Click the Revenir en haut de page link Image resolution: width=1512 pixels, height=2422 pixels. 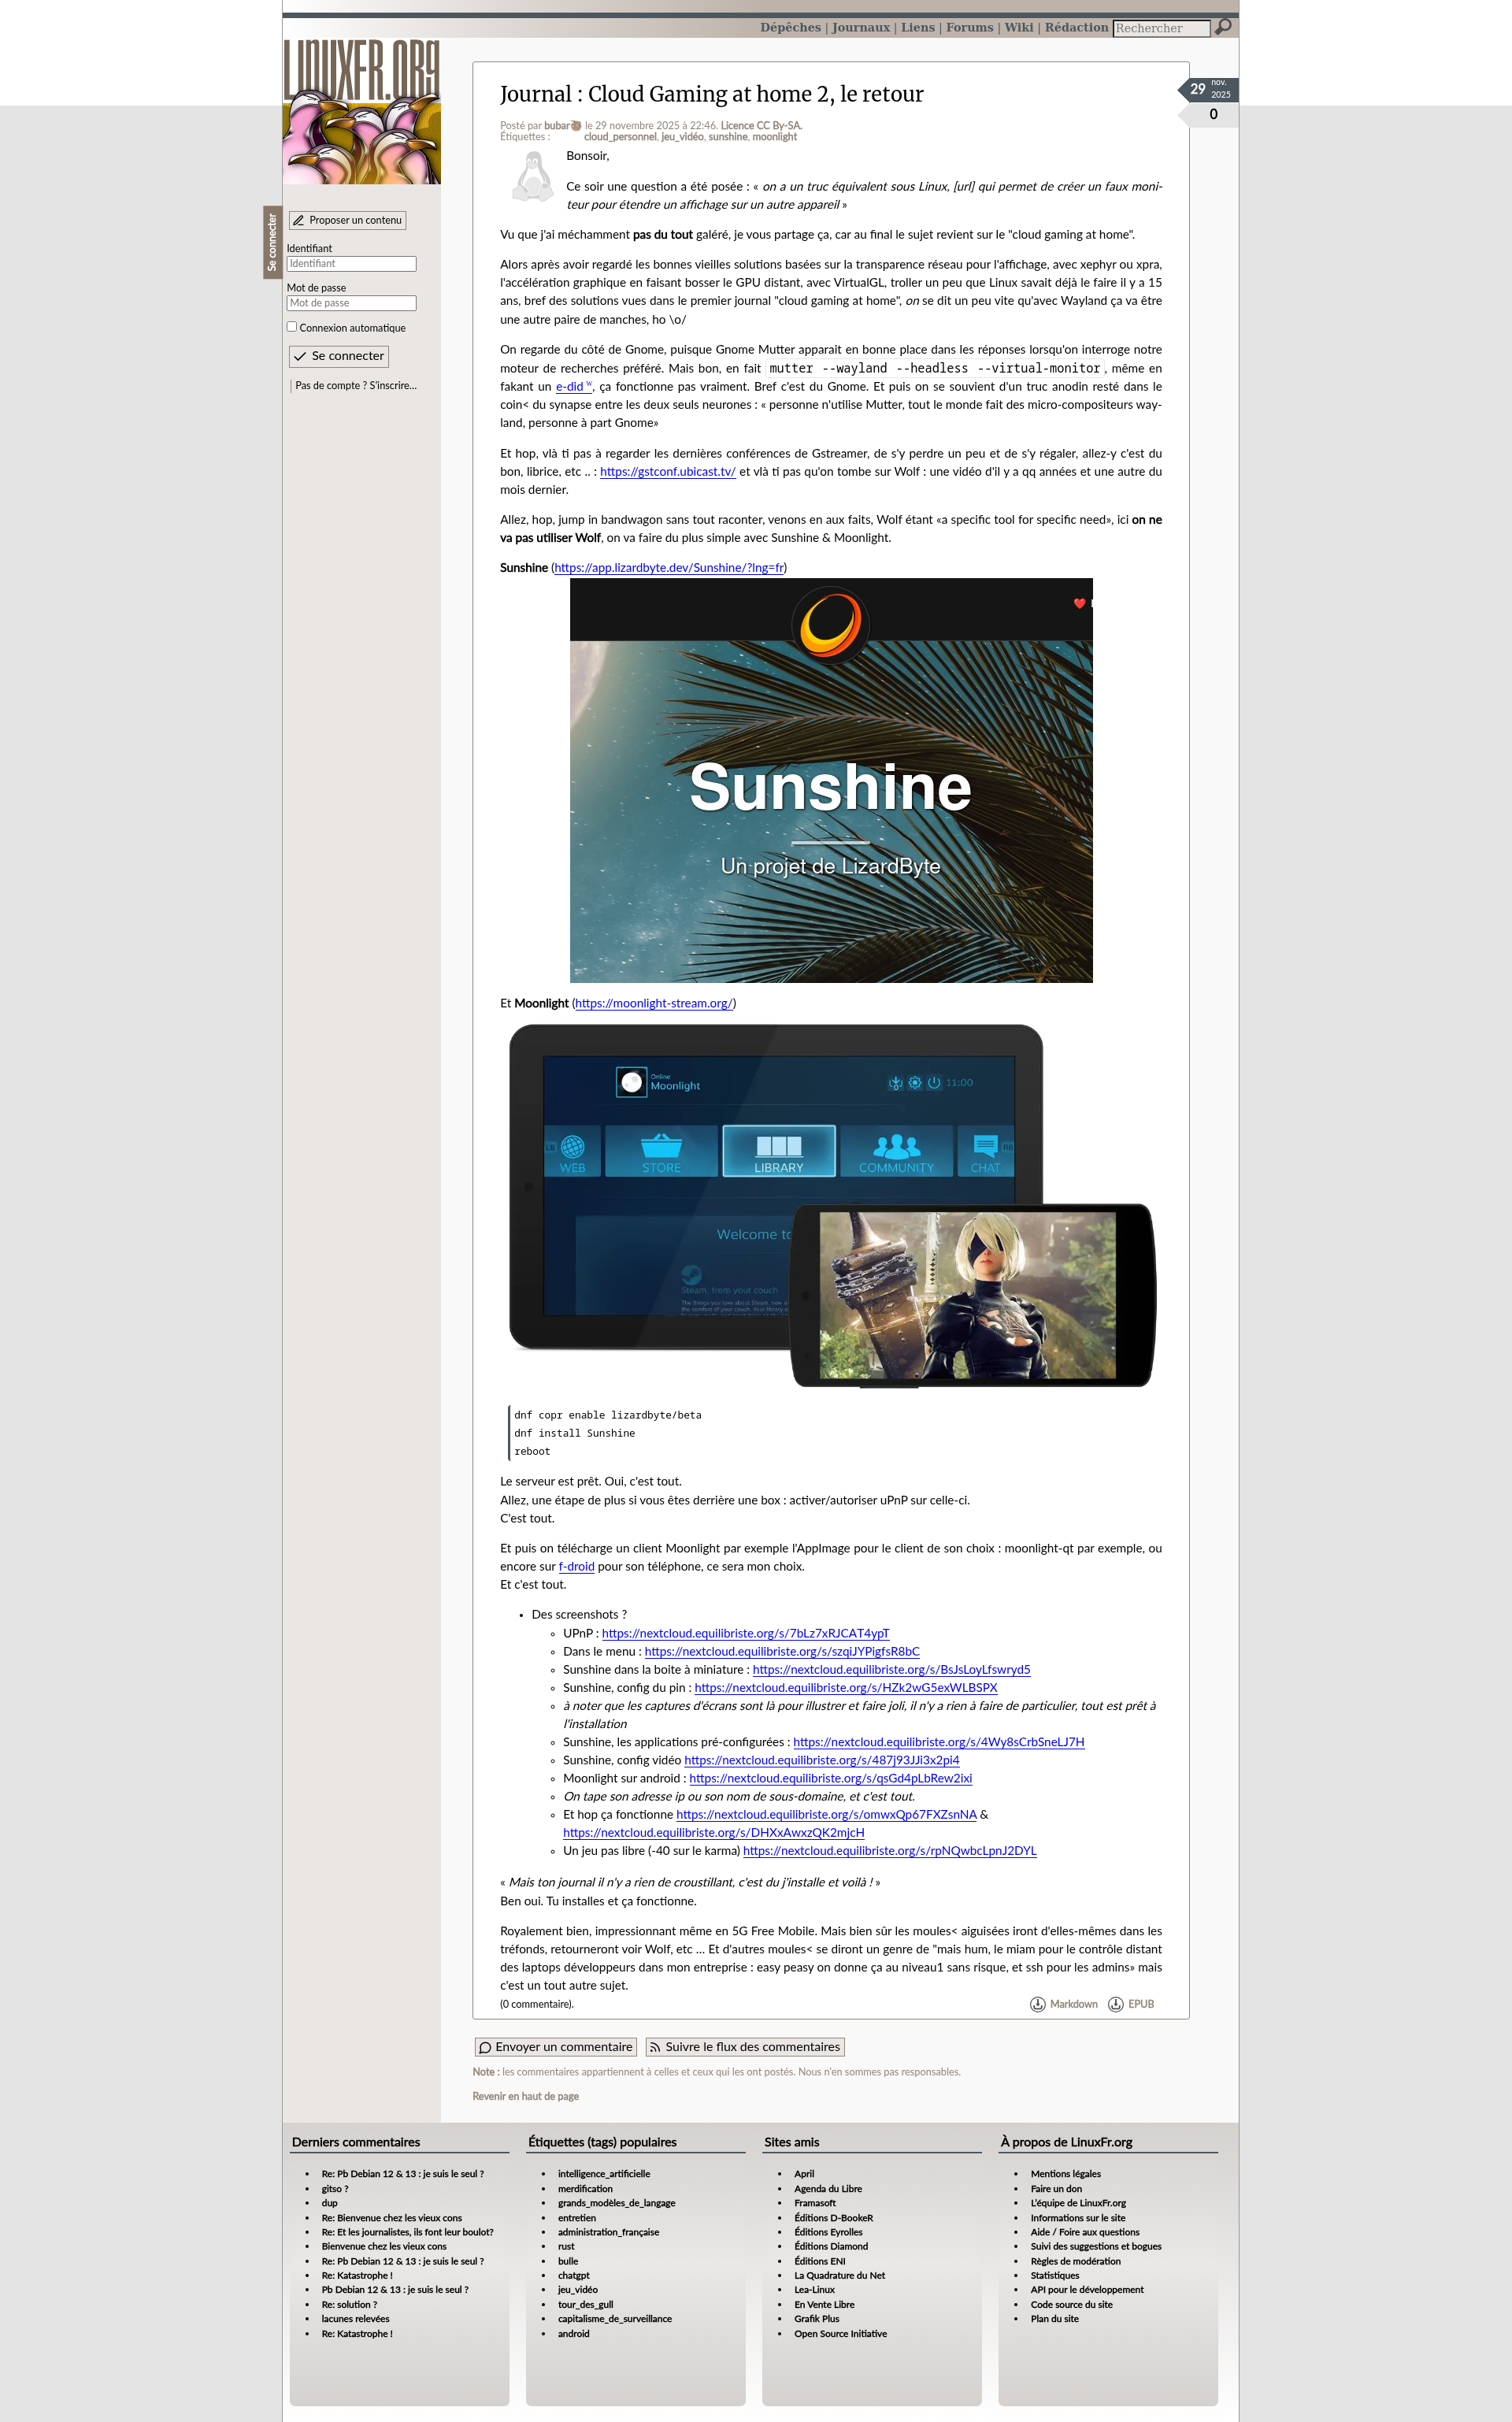525,2096
